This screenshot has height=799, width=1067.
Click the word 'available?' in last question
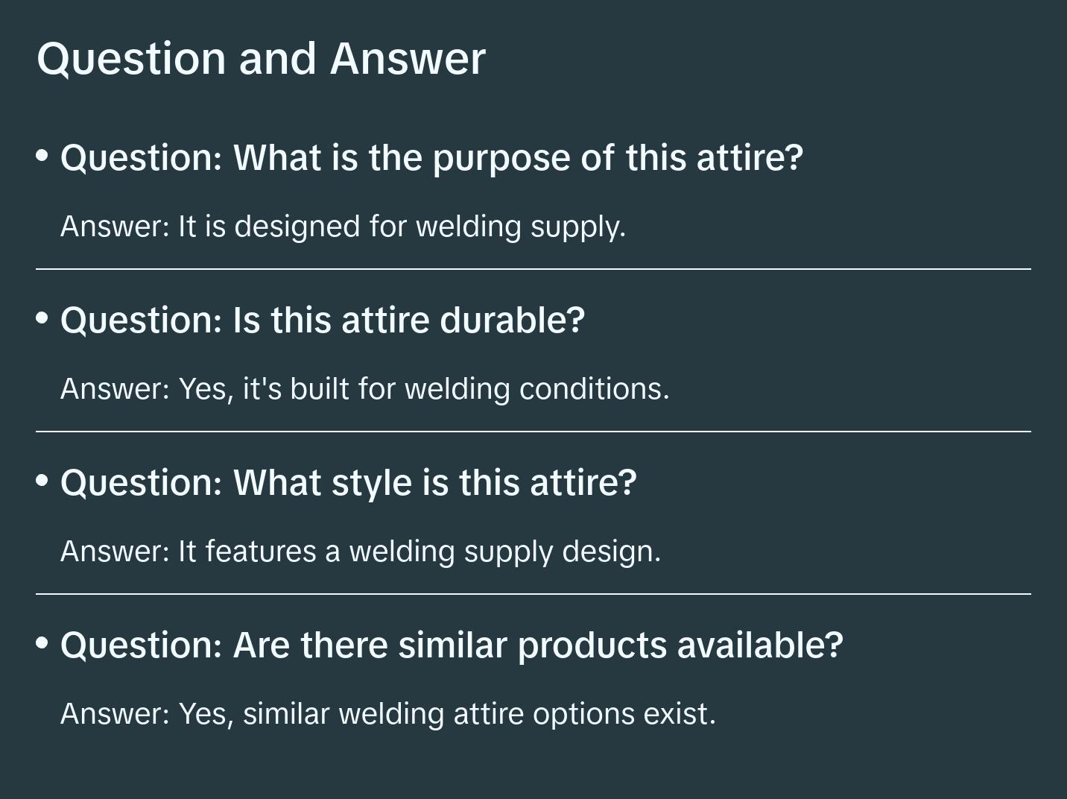point(759,645)
